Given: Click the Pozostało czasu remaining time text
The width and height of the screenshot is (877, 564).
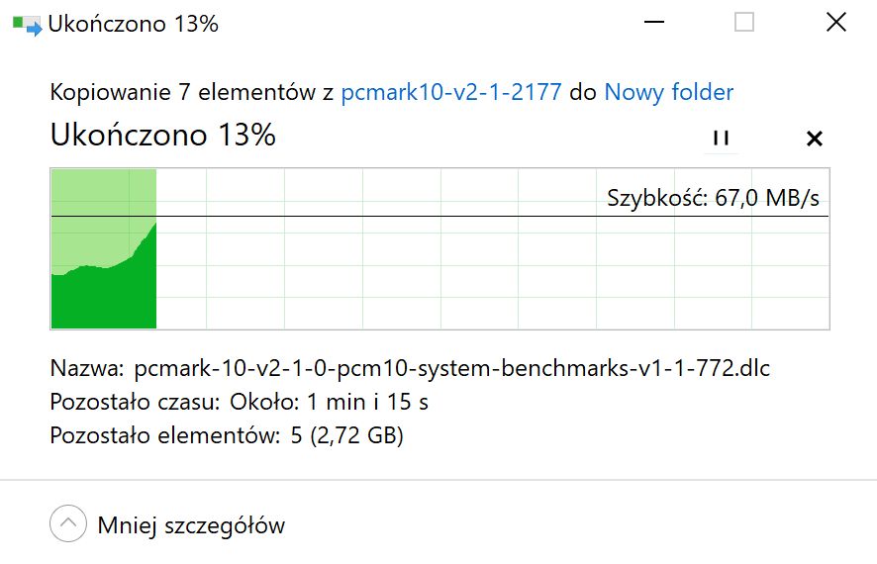Looking at the screenshot, I should tap(239, 402).
